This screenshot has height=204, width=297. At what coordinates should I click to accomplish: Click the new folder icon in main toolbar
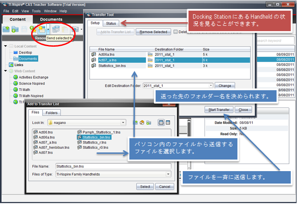(x=15, y=29)
